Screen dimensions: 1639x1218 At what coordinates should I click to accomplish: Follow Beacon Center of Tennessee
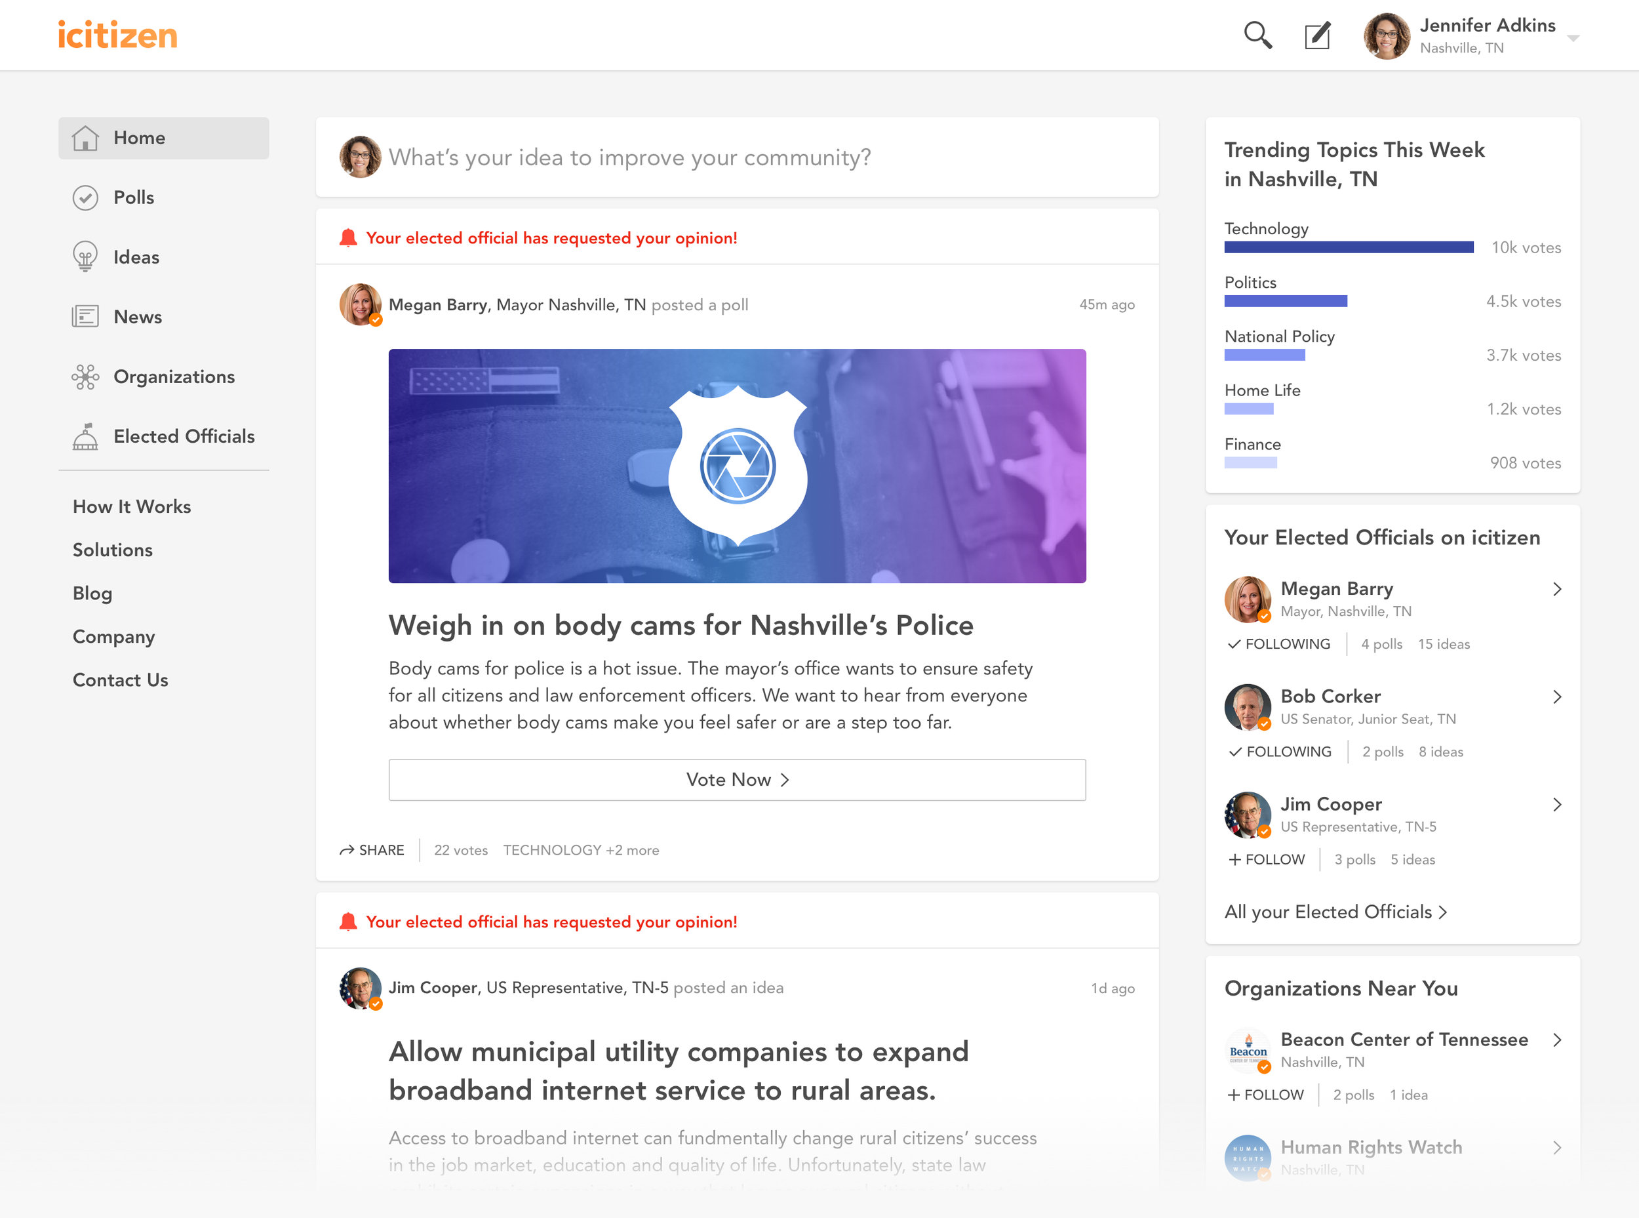tap(1265, 1095)
